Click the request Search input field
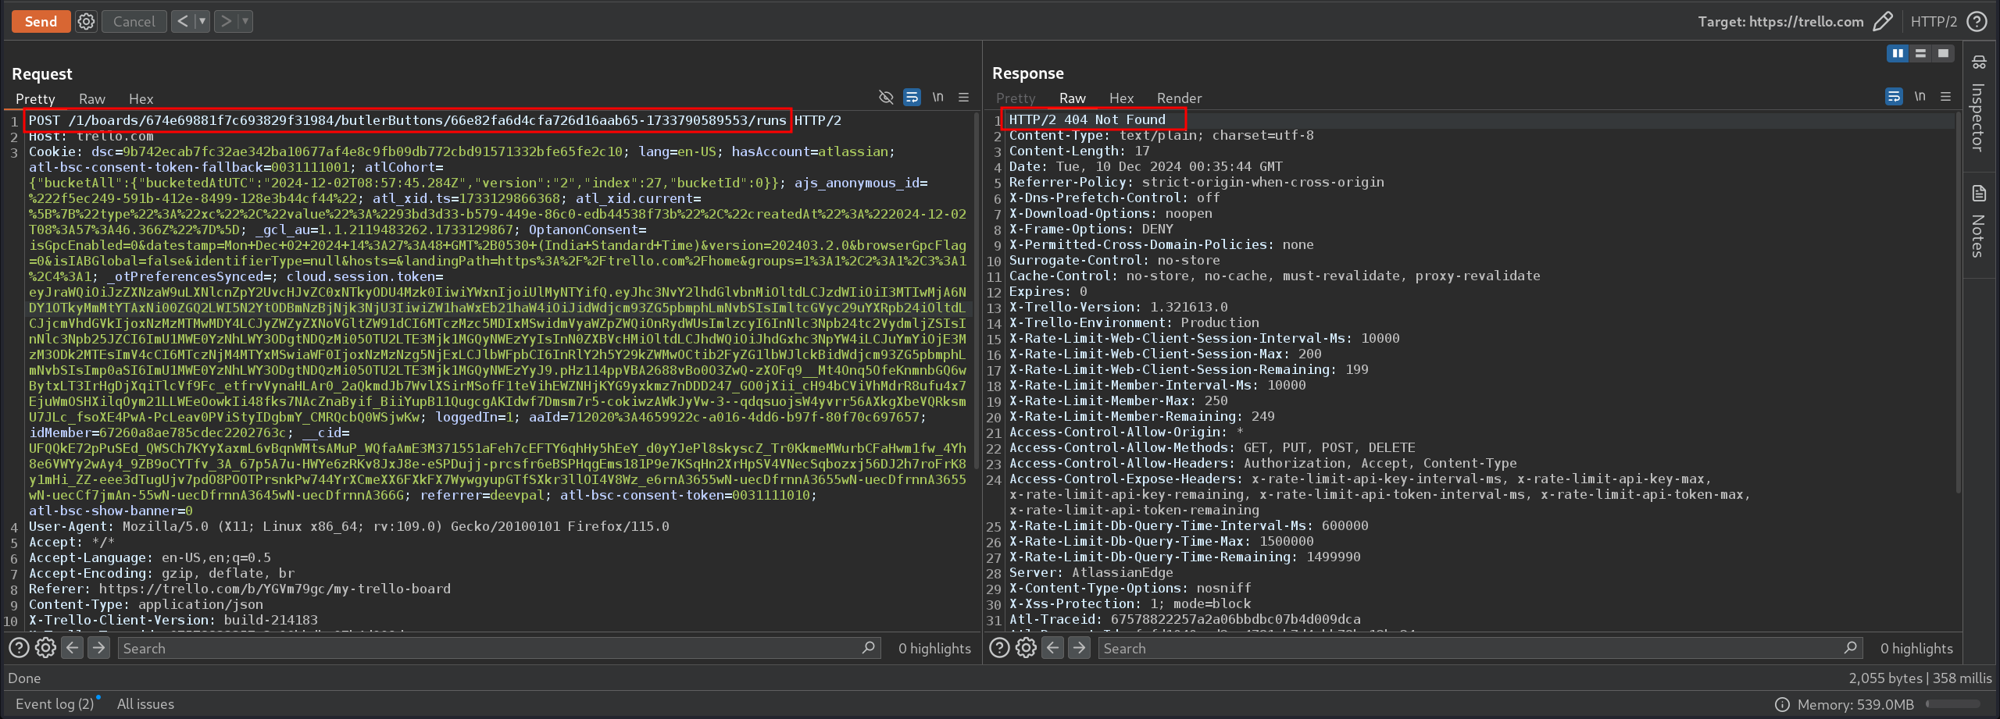Image resolution: width=2000 pixels, height=719 pixels. pyautogui.click(x=498, y=648)
